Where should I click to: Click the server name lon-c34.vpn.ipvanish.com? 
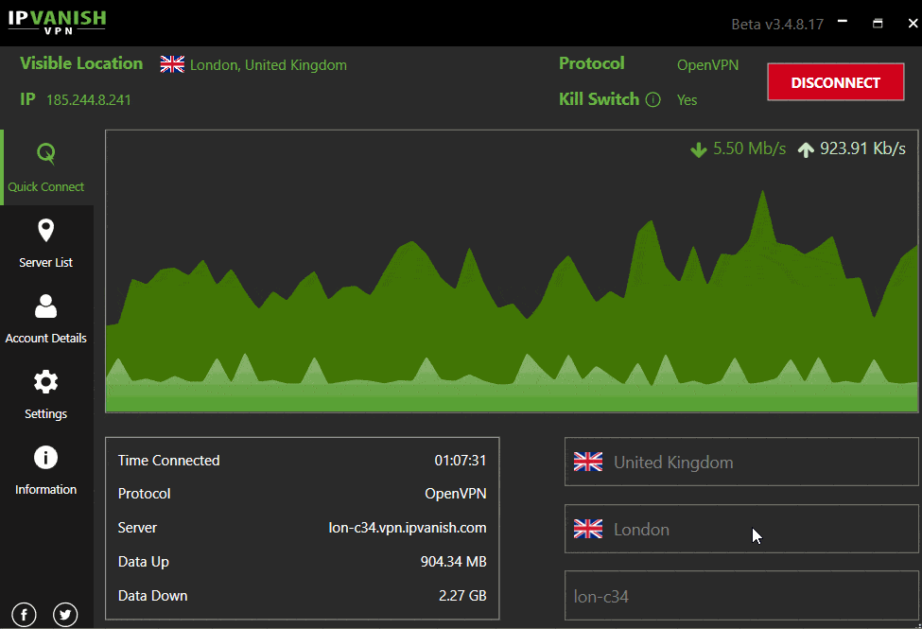pyautogui.click(x=408, y=528)
